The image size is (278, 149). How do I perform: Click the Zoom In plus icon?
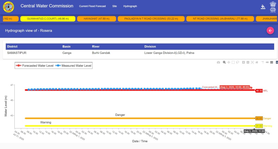[244, 62]
